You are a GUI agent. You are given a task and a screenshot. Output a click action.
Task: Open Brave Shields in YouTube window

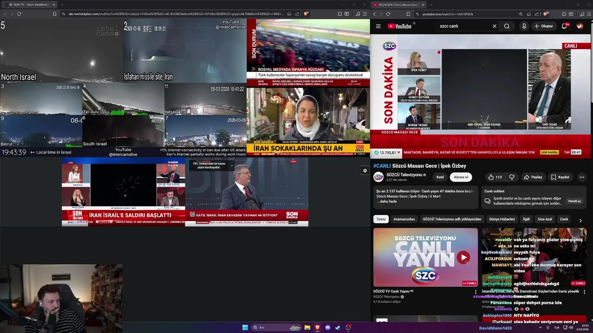(x=546, y=14)
